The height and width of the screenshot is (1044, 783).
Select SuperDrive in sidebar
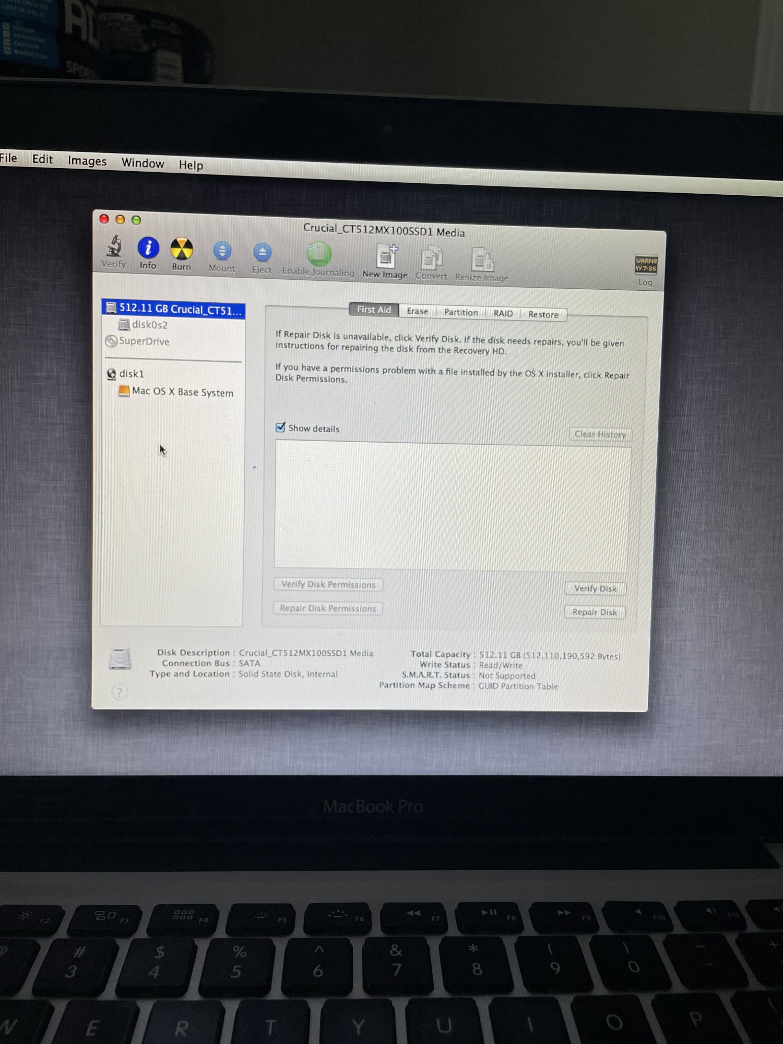(138, 341)
